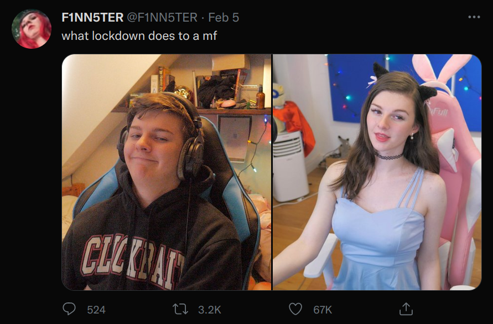Like the tweet with the heart icon
This screenshot has height=324, width=493.
(295, 309)
